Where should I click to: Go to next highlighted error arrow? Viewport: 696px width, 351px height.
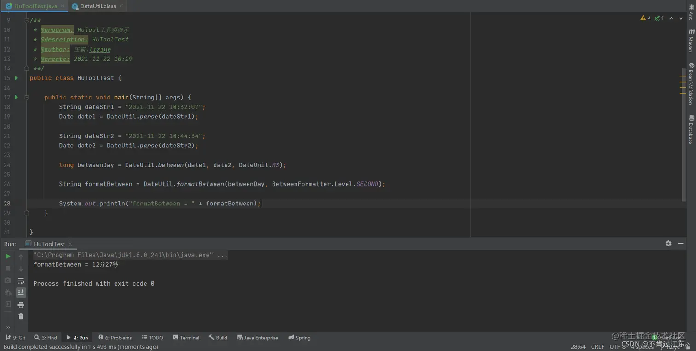pos(682,18)
